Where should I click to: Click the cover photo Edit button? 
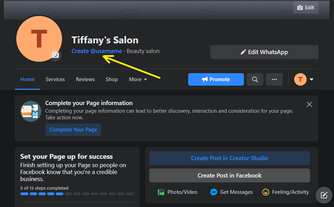tap(306, 8)
